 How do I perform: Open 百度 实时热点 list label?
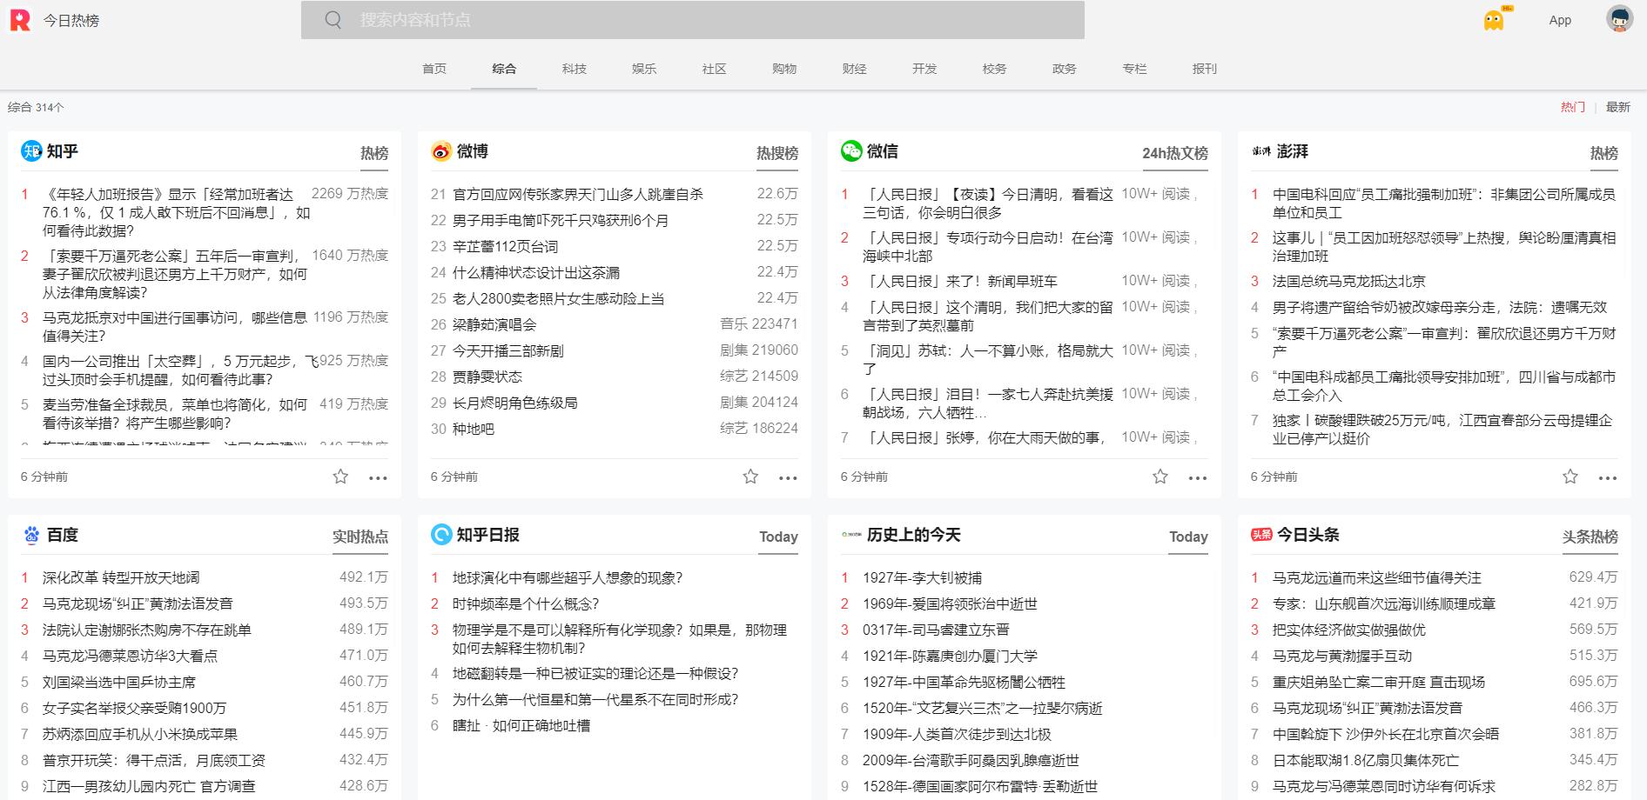point(360,537)
